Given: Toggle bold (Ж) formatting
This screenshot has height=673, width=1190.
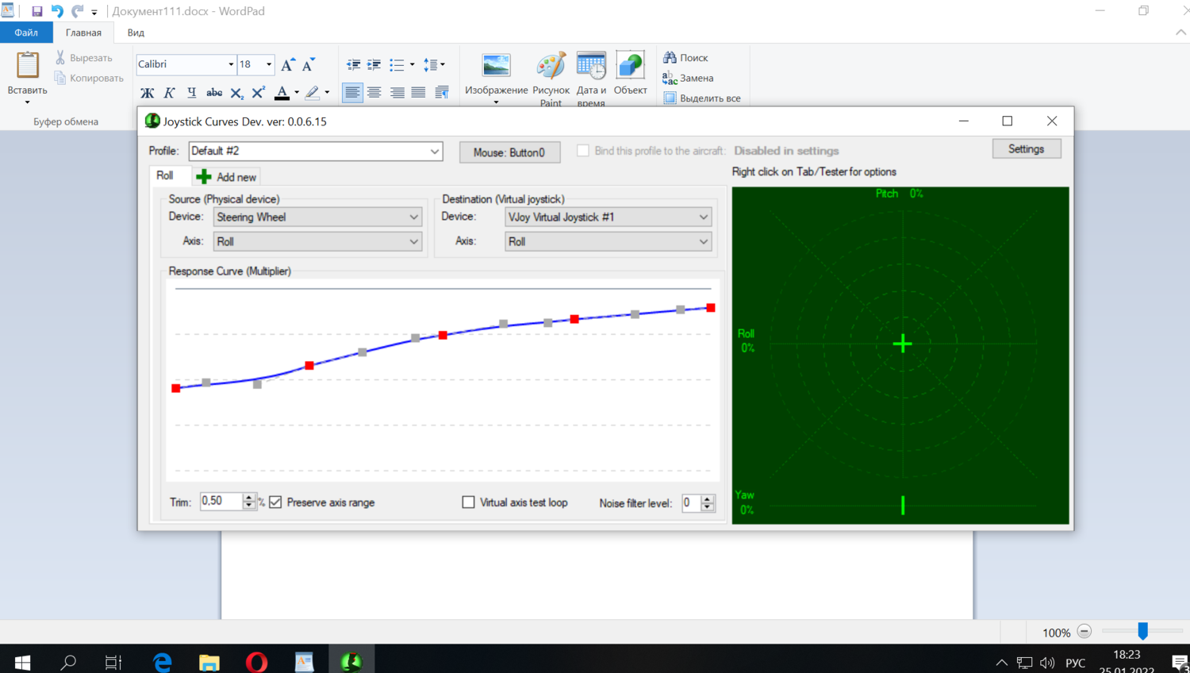Looking at the screenshot, I should [147, 93].
